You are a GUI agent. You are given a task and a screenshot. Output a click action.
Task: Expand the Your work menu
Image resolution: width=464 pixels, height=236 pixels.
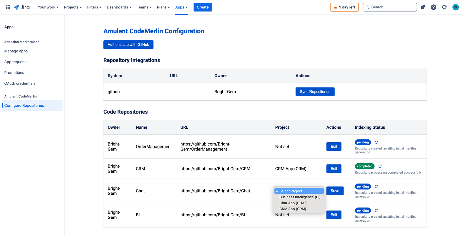coord(48,7)
